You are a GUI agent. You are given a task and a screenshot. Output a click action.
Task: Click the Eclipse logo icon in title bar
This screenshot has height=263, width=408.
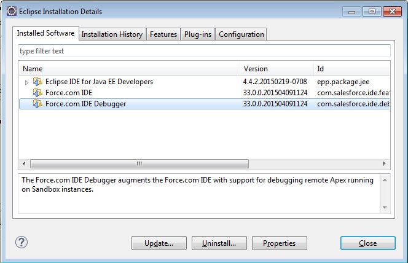point(12,12)
